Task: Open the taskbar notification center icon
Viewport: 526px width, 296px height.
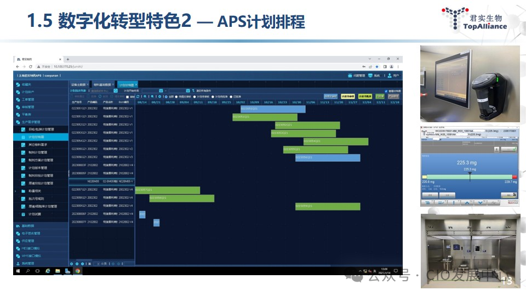Action: (396, 271)
